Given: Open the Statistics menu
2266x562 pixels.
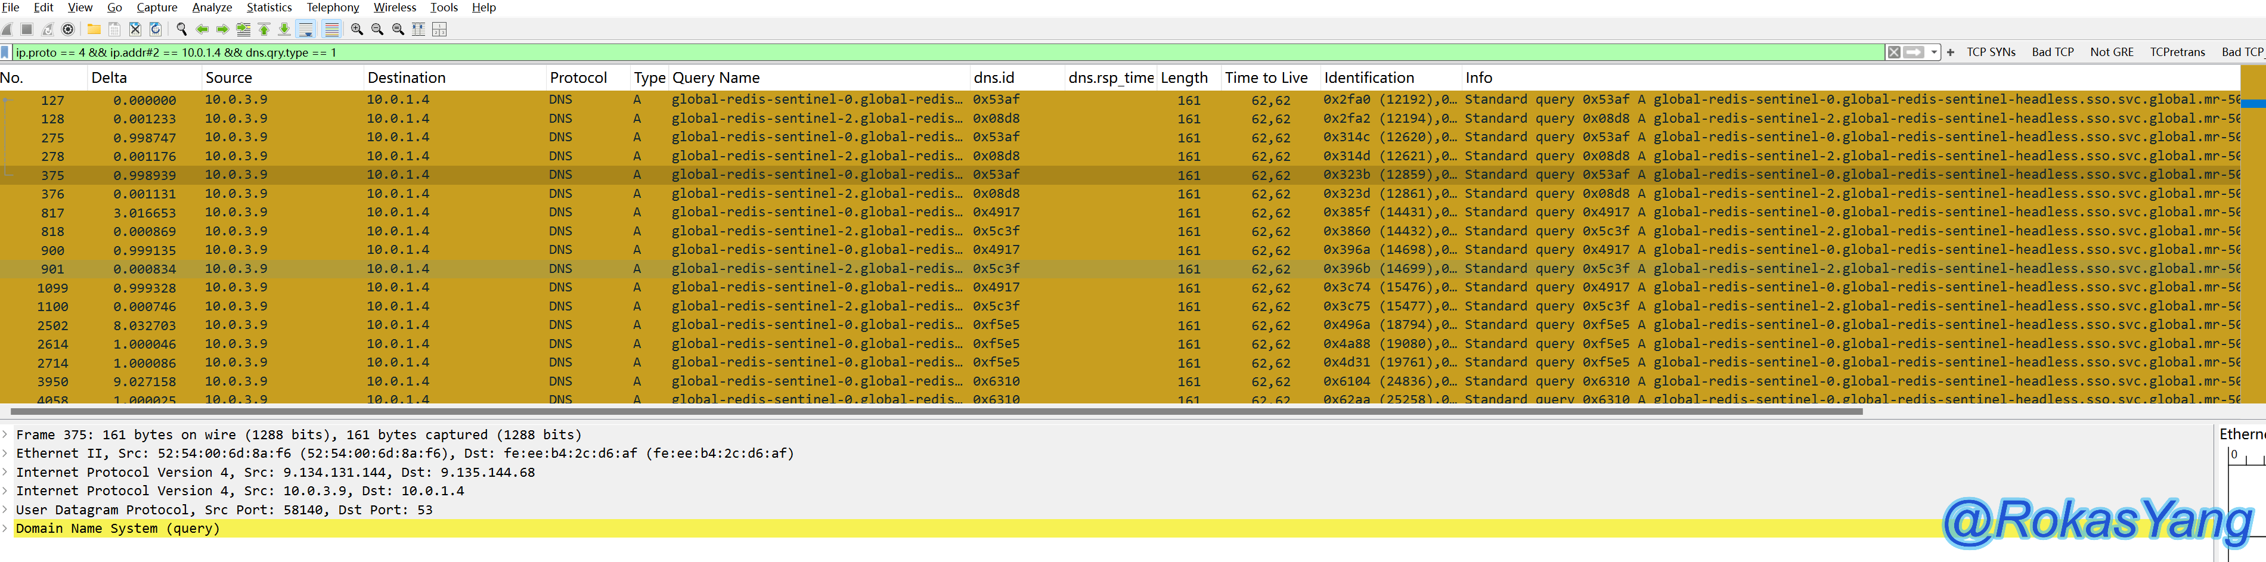Looking at the screenshot, I should [268, 7].
